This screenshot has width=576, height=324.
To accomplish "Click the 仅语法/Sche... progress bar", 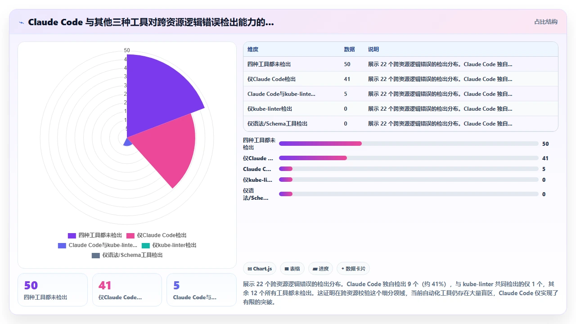I will point(409,194).
